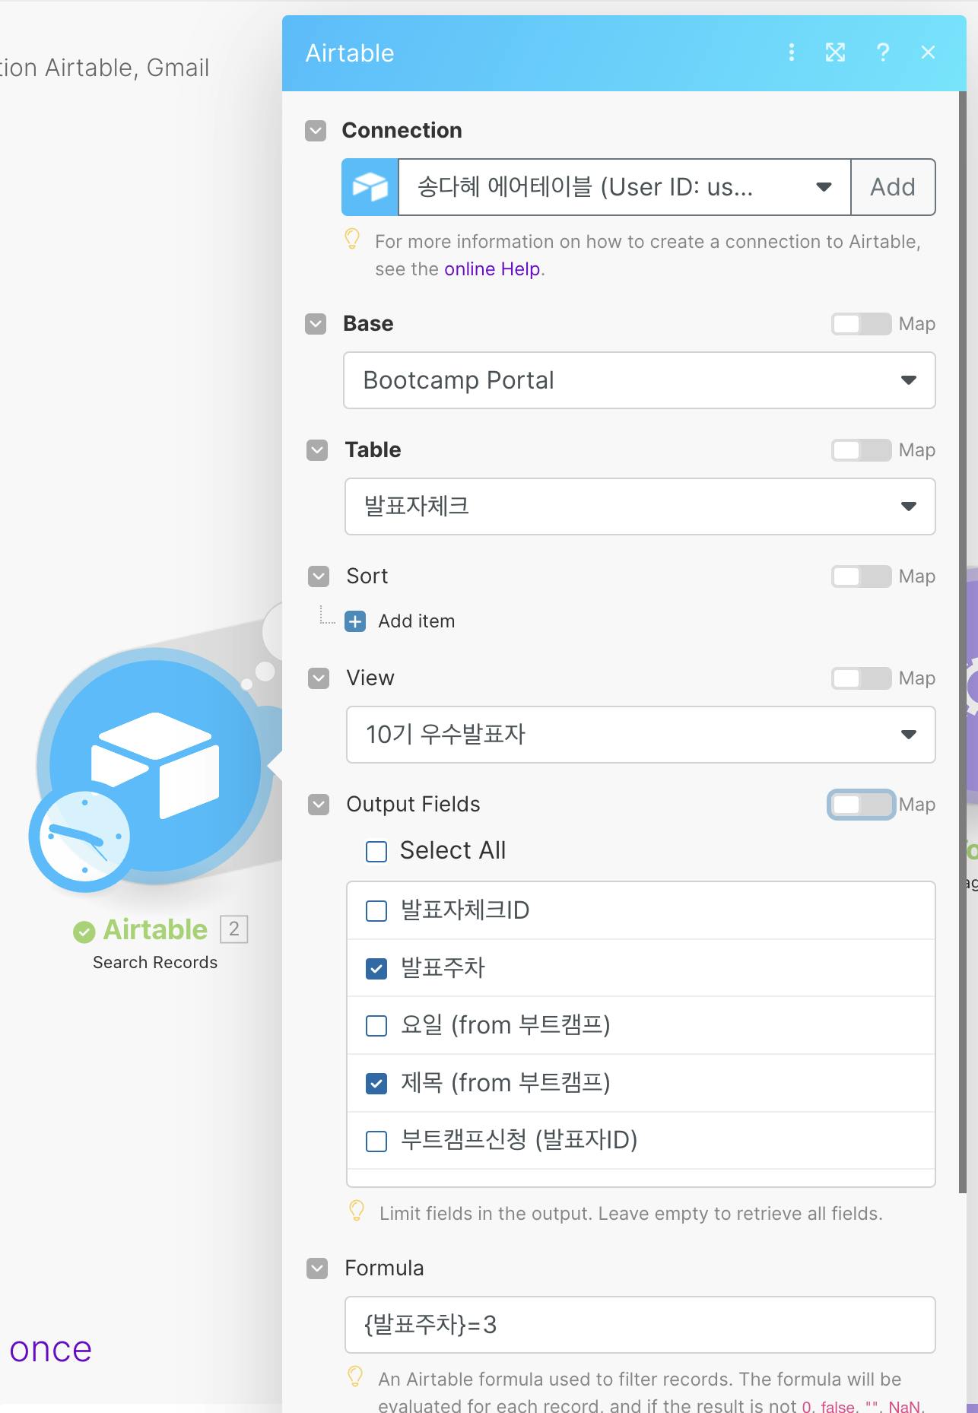
Task: Click the Add connection button
Action: tap(893, 187)
